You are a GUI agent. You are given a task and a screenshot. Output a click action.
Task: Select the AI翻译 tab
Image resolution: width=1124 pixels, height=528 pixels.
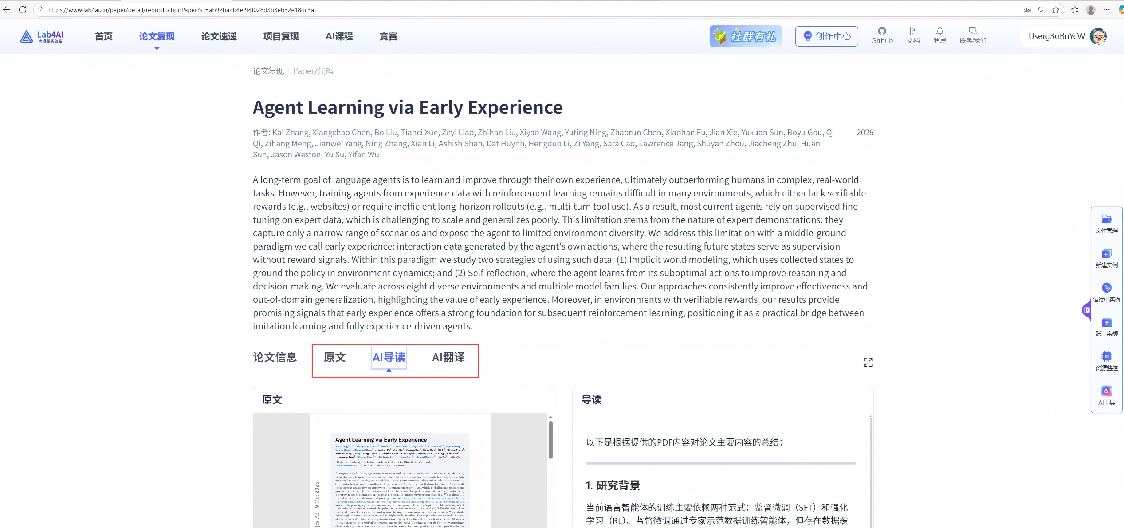tap(448, 357)
